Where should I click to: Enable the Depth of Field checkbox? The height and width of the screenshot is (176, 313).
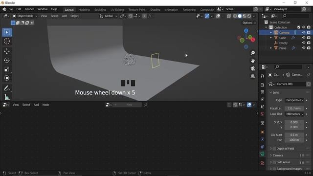(x=274, y=149)
